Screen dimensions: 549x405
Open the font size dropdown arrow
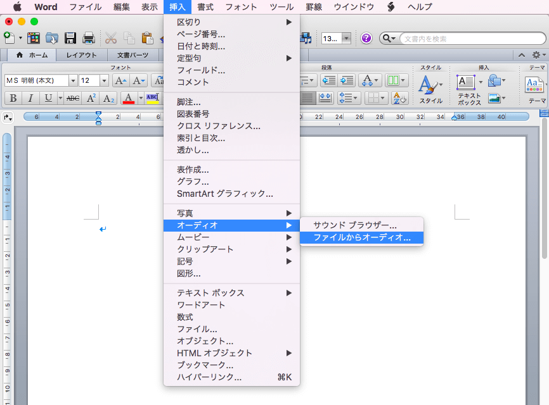(104, 81)
